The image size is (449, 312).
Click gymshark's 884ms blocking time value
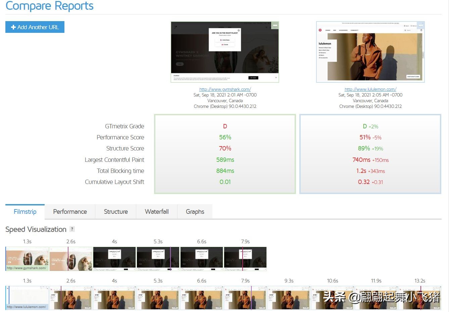(225, 171)
